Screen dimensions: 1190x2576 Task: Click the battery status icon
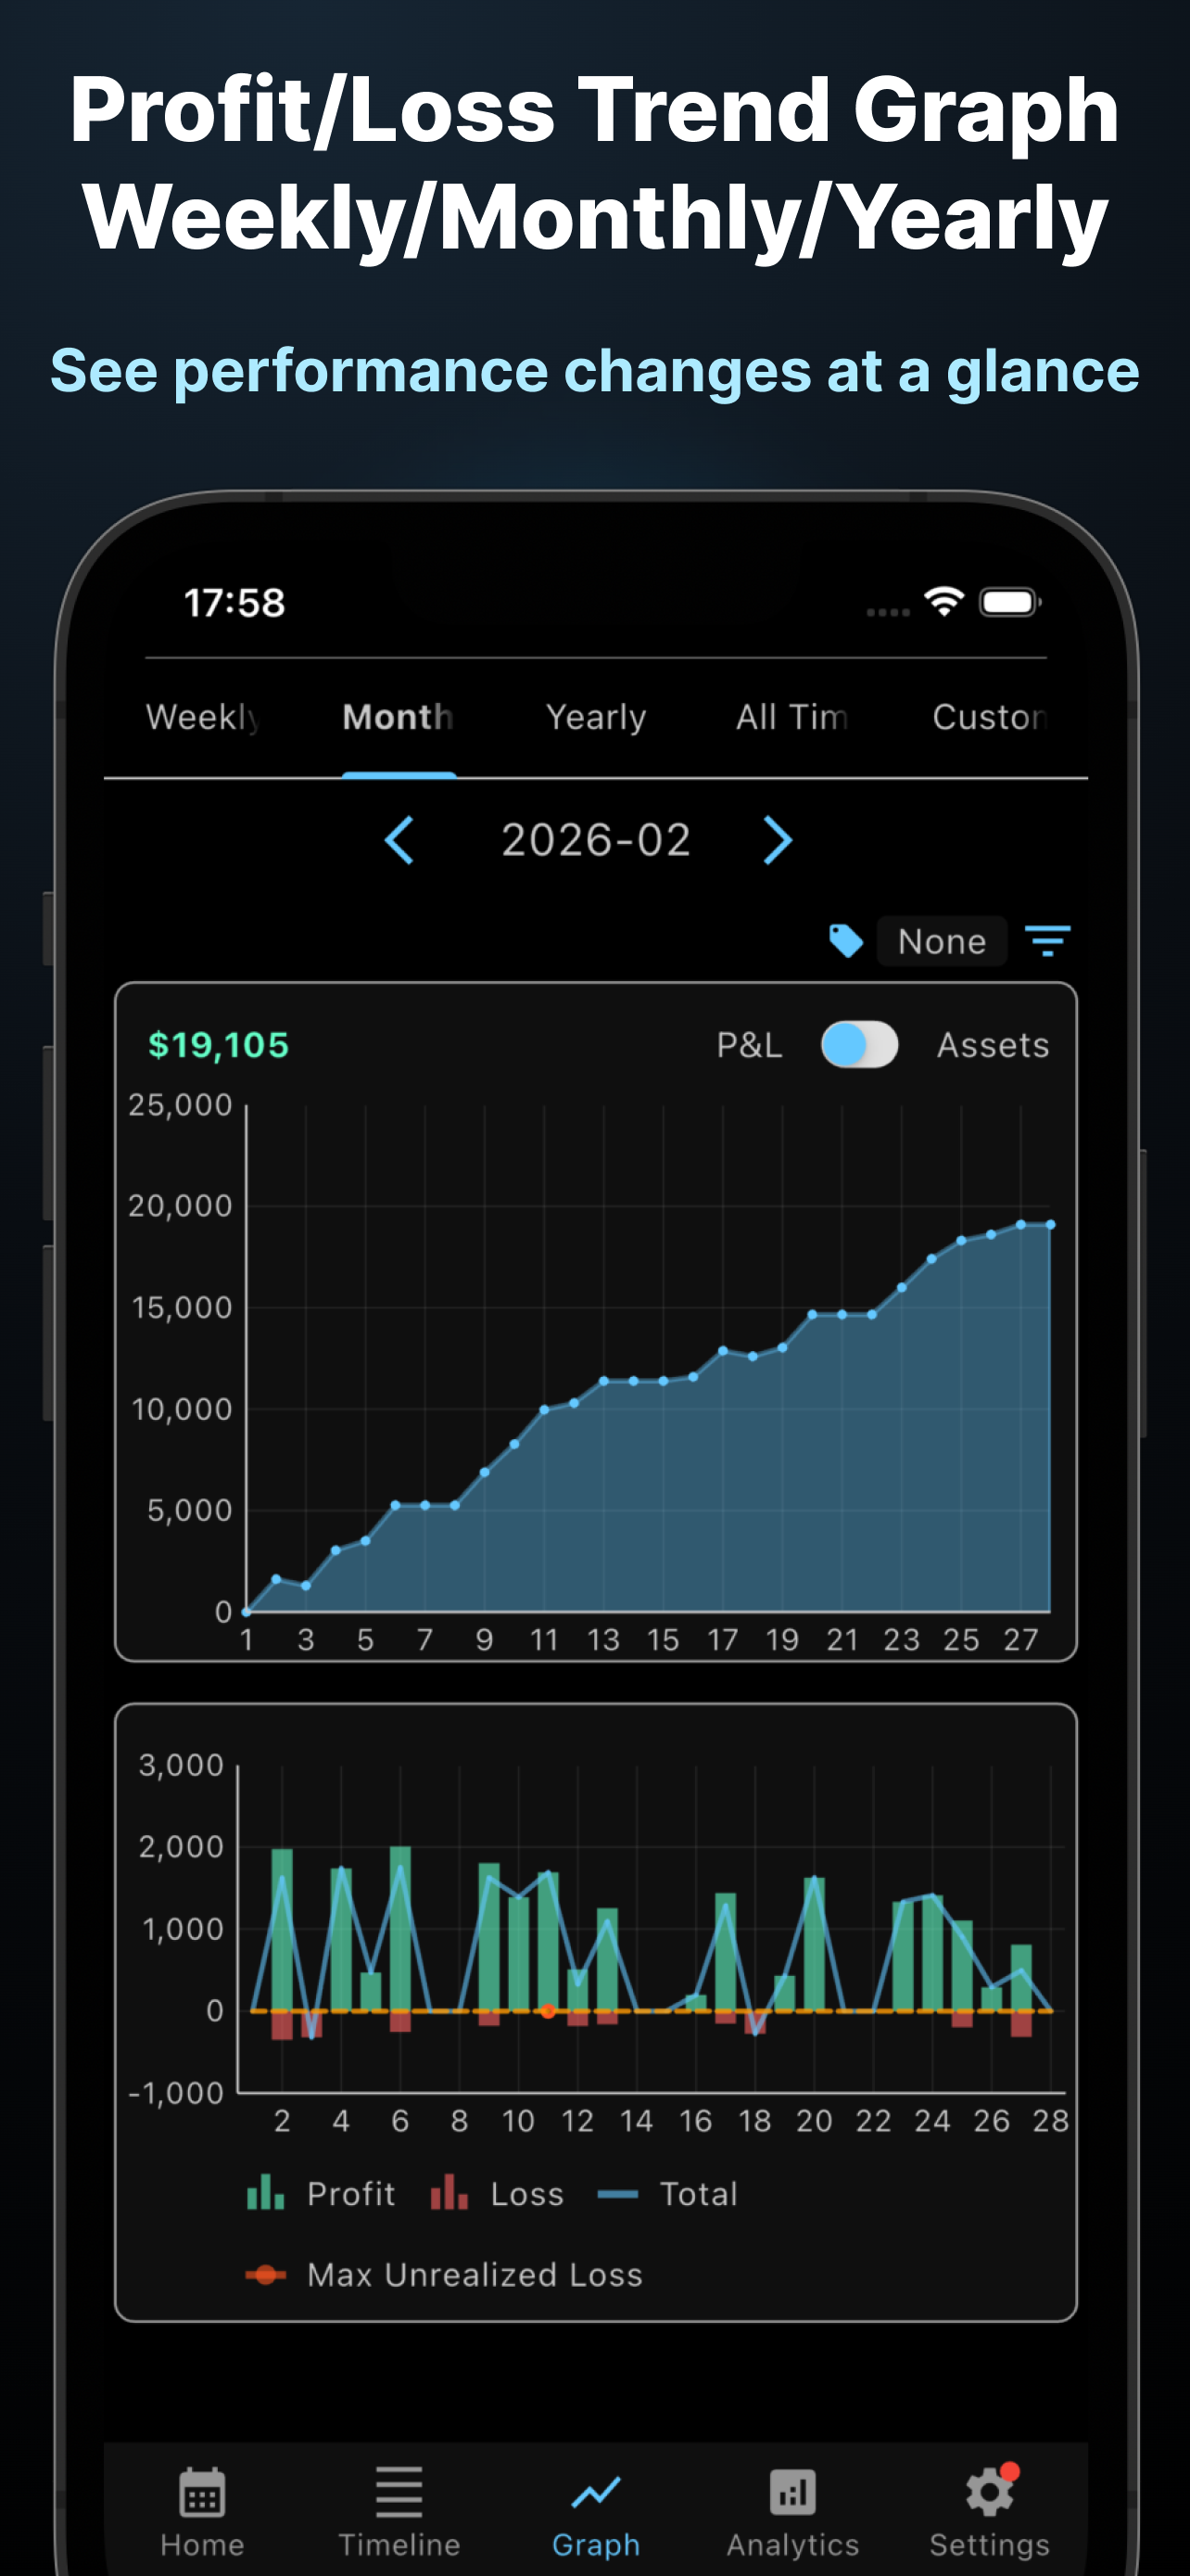(x=1010, y=602)
